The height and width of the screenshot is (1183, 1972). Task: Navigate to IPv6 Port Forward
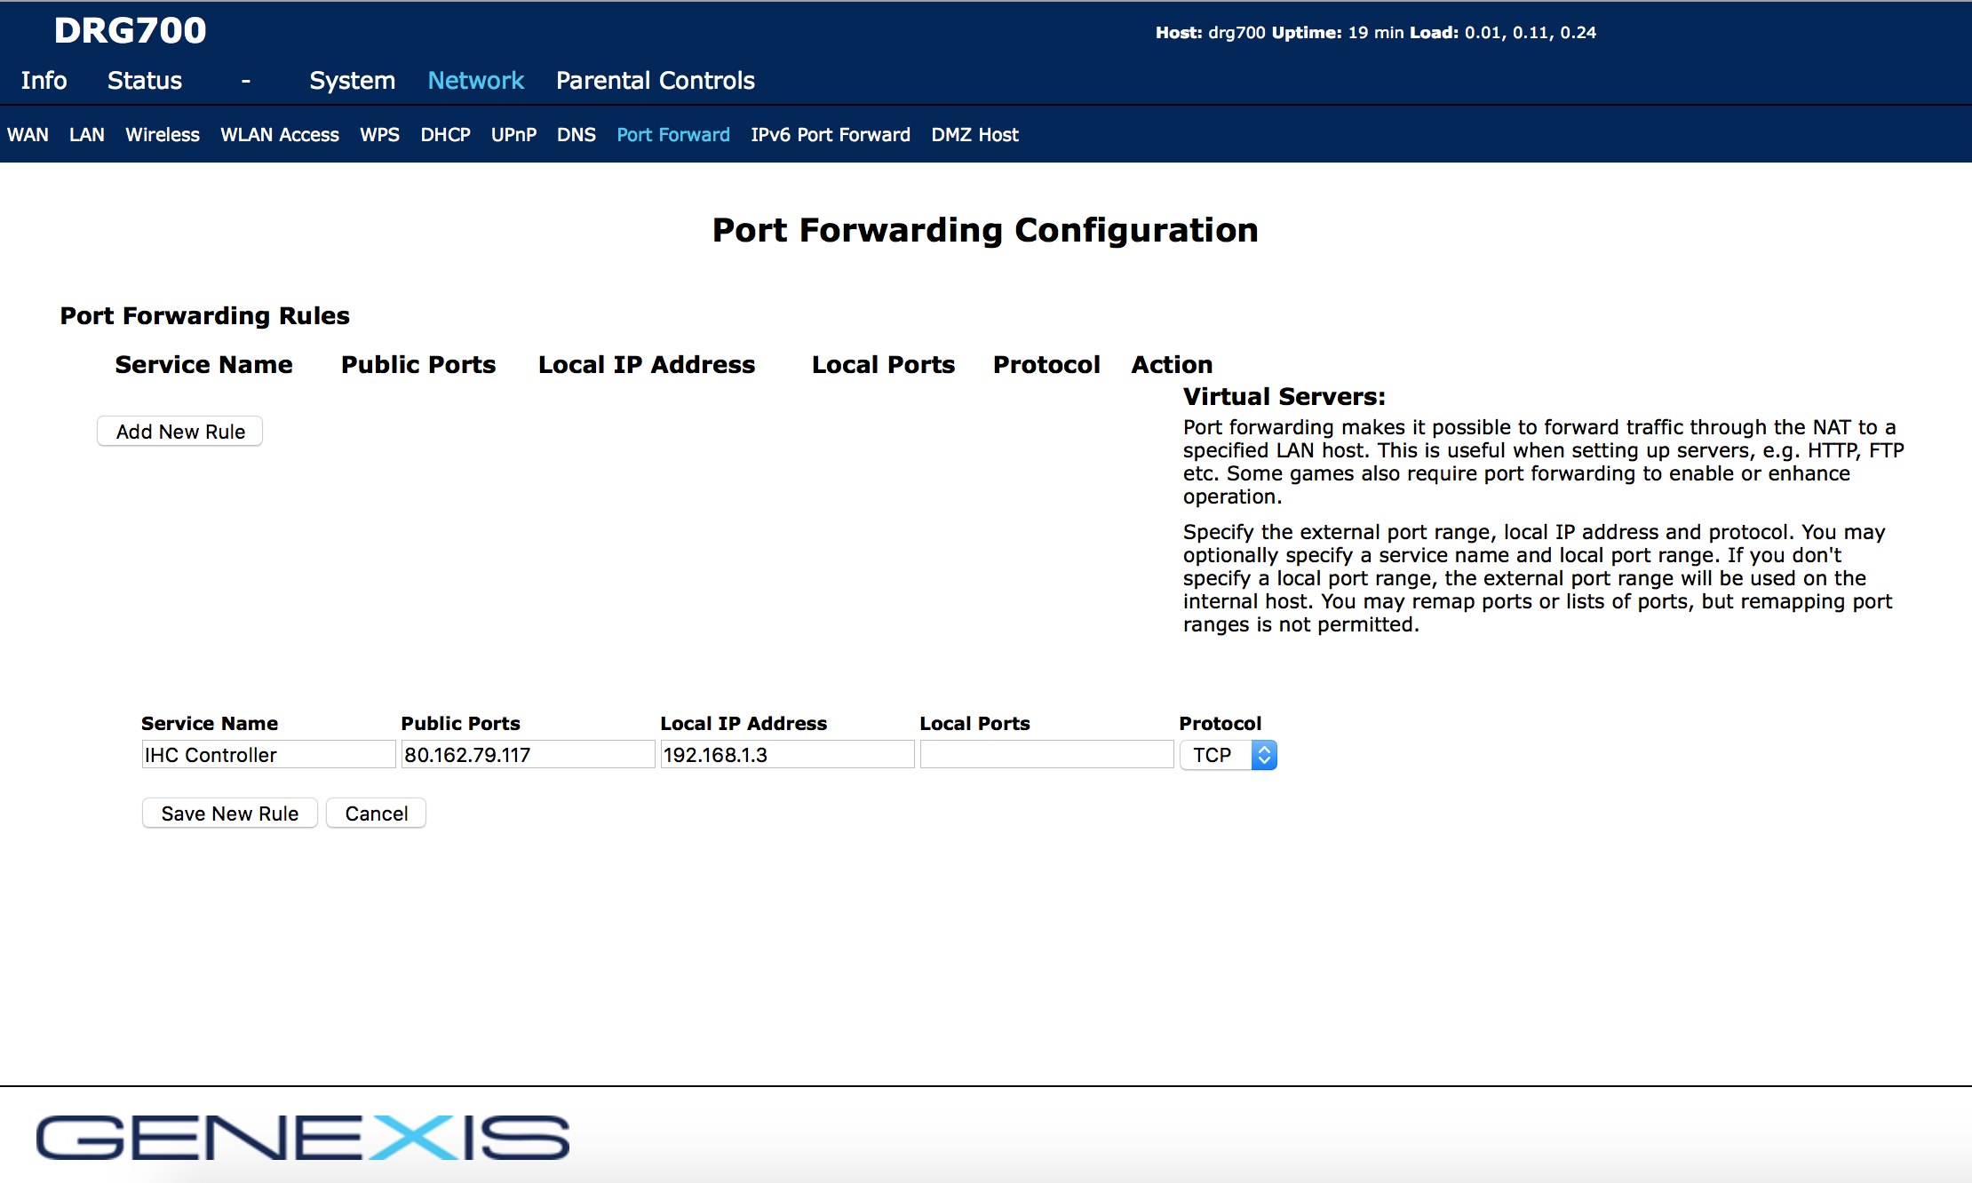click(830, 135)
